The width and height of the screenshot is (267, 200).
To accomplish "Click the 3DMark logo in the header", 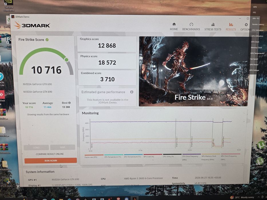I will tap(32, 25).
